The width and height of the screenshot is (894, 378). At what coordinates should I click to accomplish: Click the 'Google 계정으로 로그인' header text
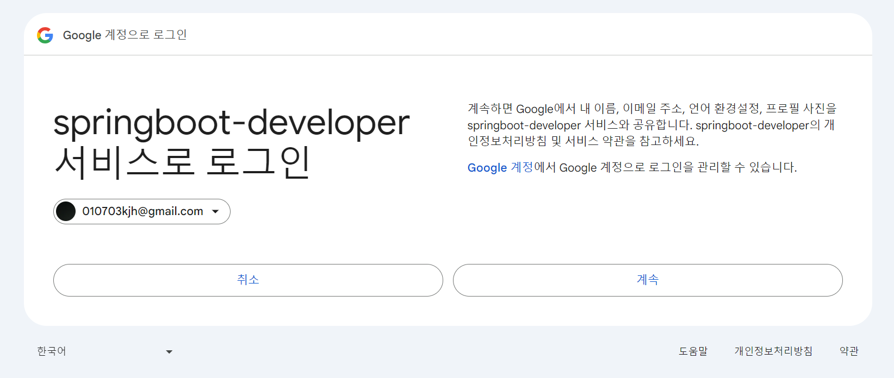[125, 35]
